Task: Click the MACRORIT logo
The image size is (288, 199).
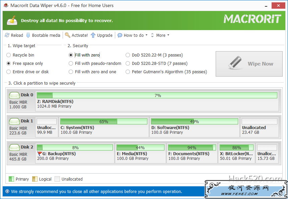Action: [253, 19]
